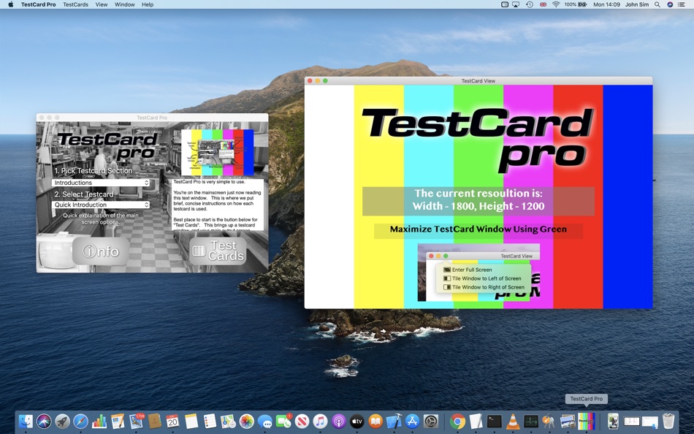Open VLC from the Dock
This screenshot has height=434, width=694.
[513, 421]
